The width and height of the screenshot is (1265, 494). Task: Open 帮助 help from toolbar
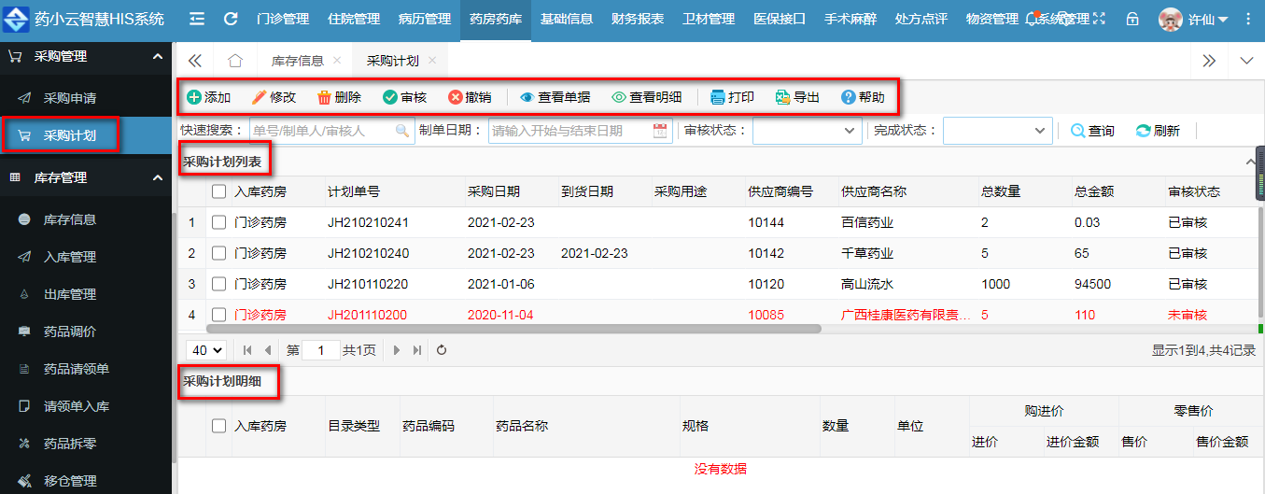pos(864,97)
